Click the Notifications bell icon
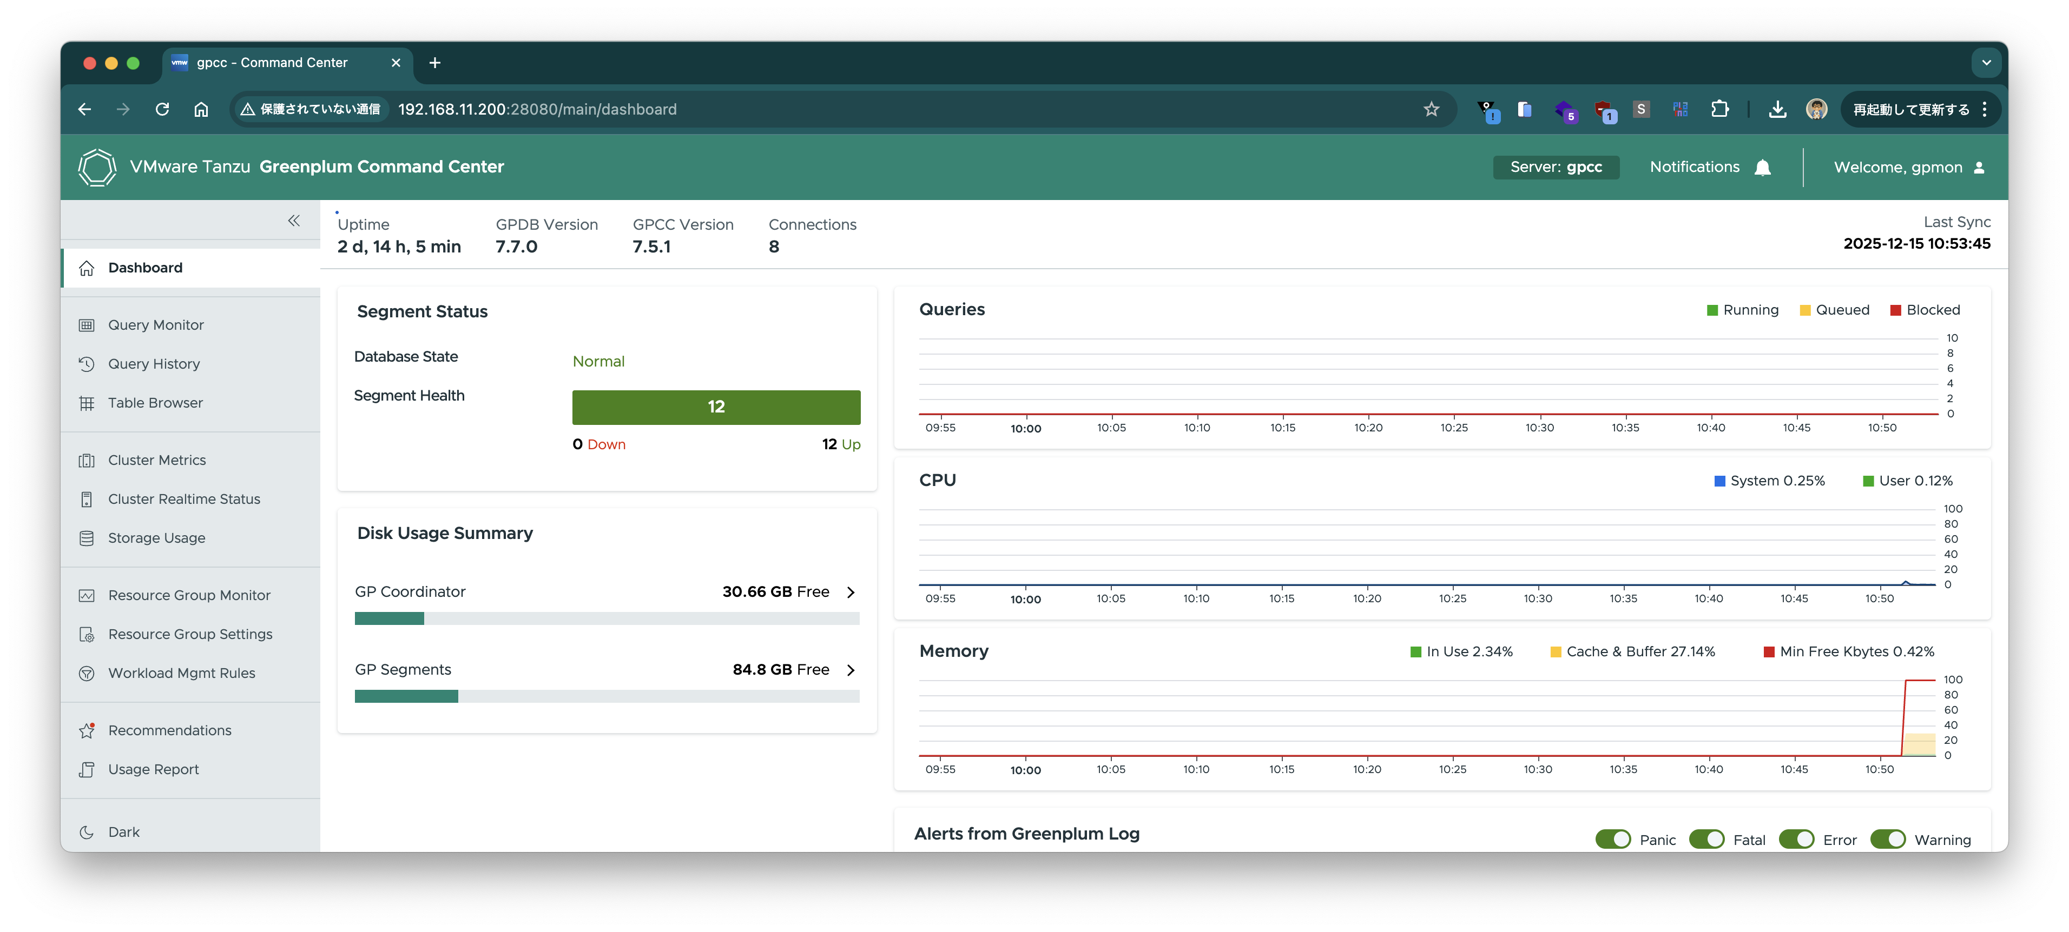This screenshot has height=932, width=2069. [x=1763, y=168]
